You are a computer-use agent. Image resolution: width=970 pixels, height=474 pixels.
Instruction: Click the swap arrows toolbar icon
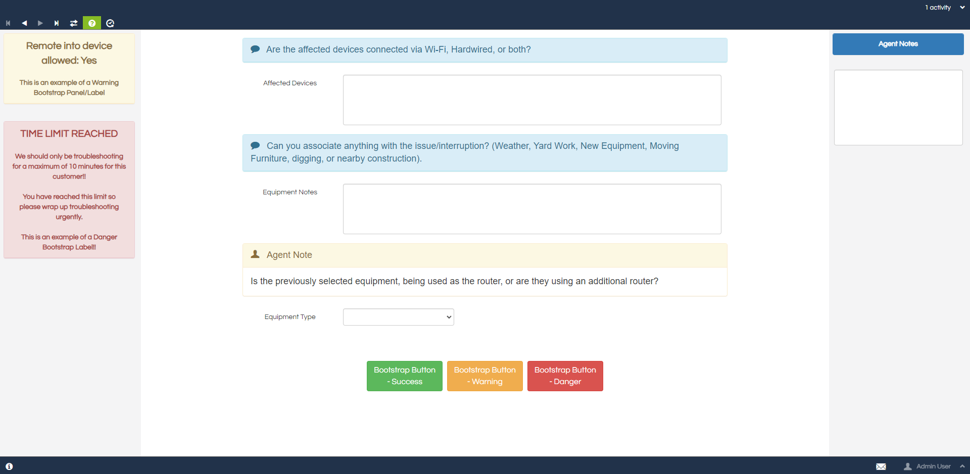74,23
